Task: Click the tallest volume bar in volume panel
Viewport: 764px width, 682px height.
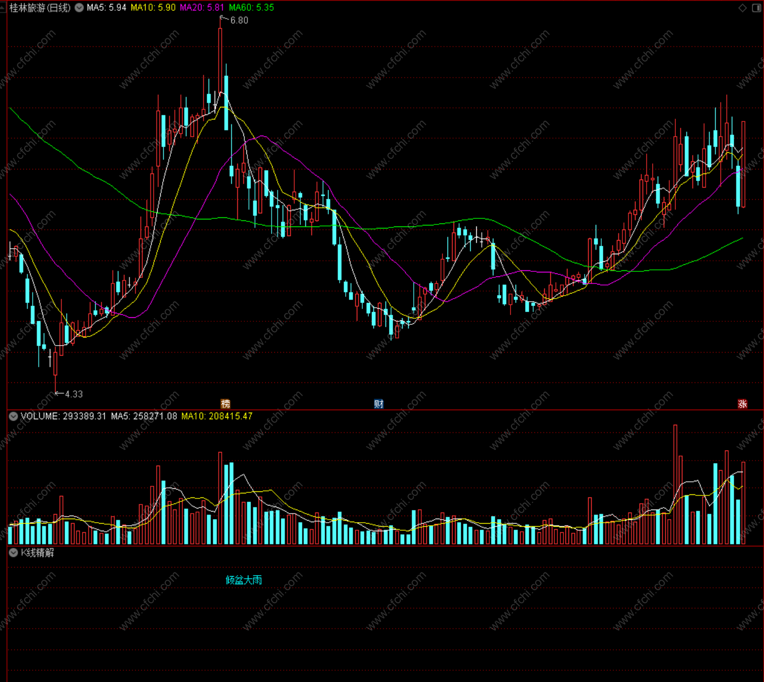Action: point(675,484)
